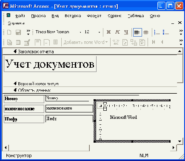Click the vertical scrollbar down arrow
185x161 pixels.
pyautogui.click(x=180, y=141)
